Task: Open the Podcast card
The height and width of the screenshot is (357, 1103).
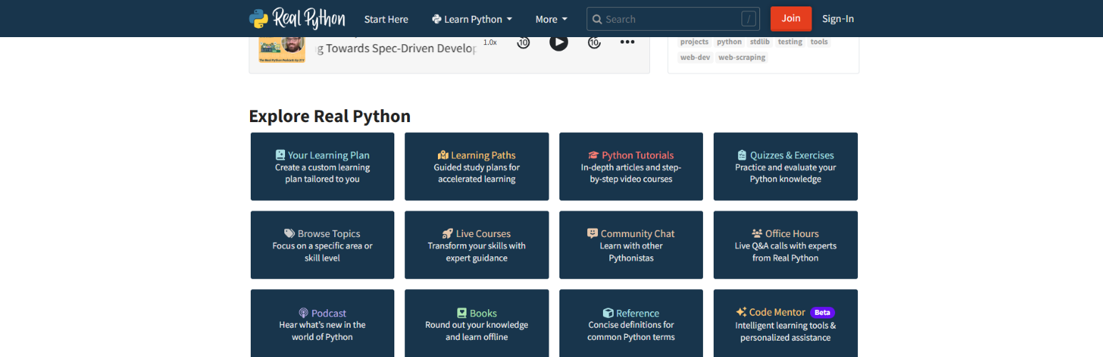Action: 322,323
